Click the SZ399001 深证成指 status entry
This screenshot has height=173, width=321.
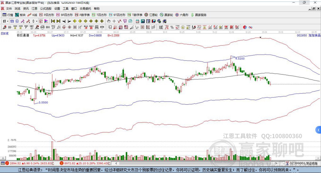(x=303, y=163)
